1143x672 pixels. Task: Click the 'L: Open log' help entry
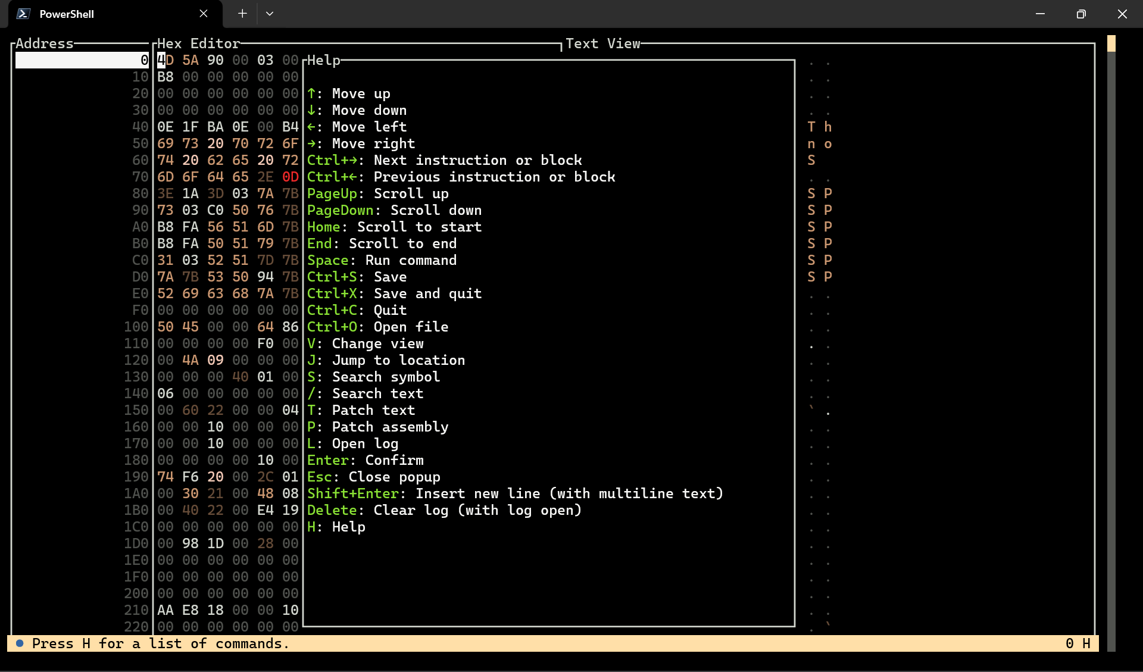[352, 443]
